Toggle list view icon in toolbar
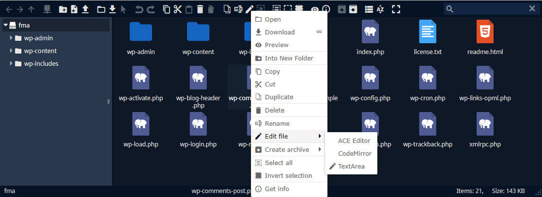The image size is (542, 197). tap(369, 9)
